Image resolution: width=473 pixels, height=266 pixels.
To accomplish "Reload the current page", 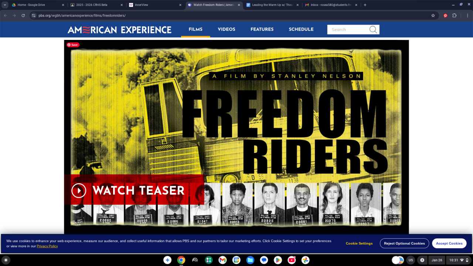I will 23,16.
